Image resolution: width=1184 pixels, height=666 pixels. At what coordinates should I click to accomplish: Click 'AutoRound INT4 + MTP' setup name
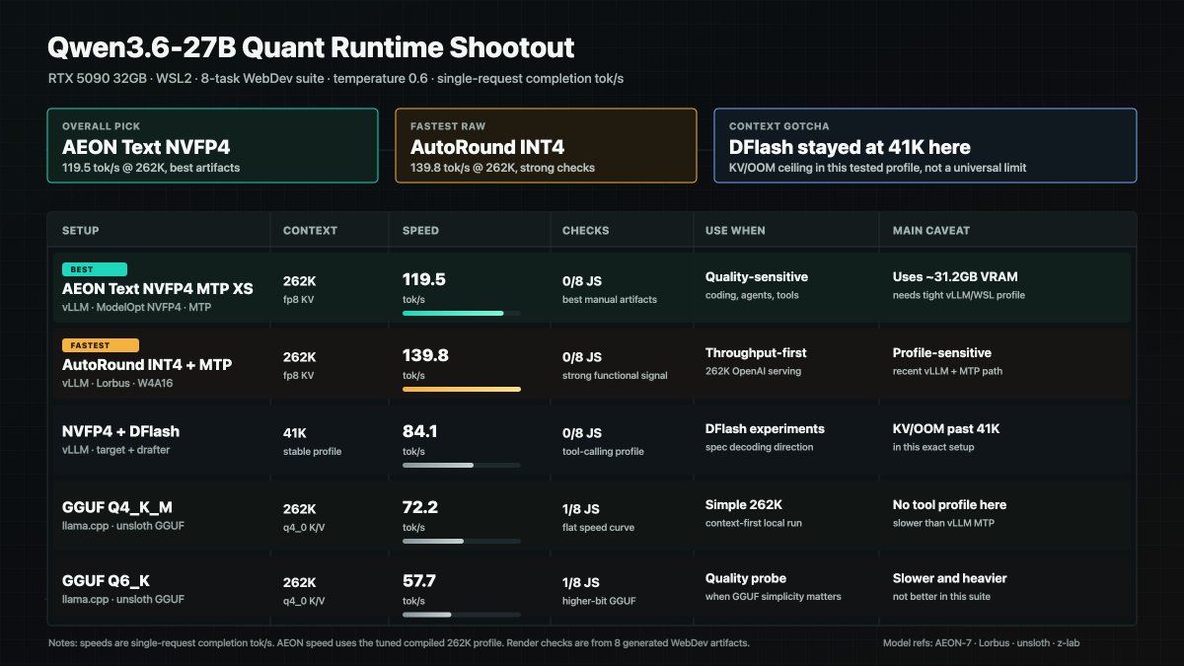[x=147, y=365]
